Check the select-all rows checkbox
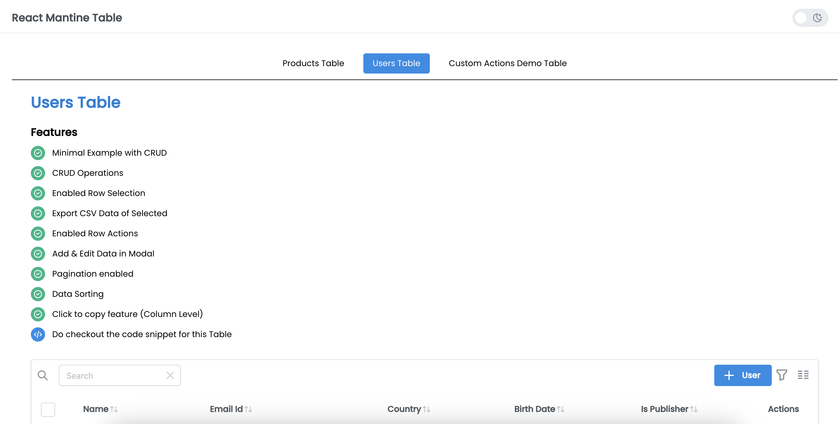The image size is (840, 424). 48,409
